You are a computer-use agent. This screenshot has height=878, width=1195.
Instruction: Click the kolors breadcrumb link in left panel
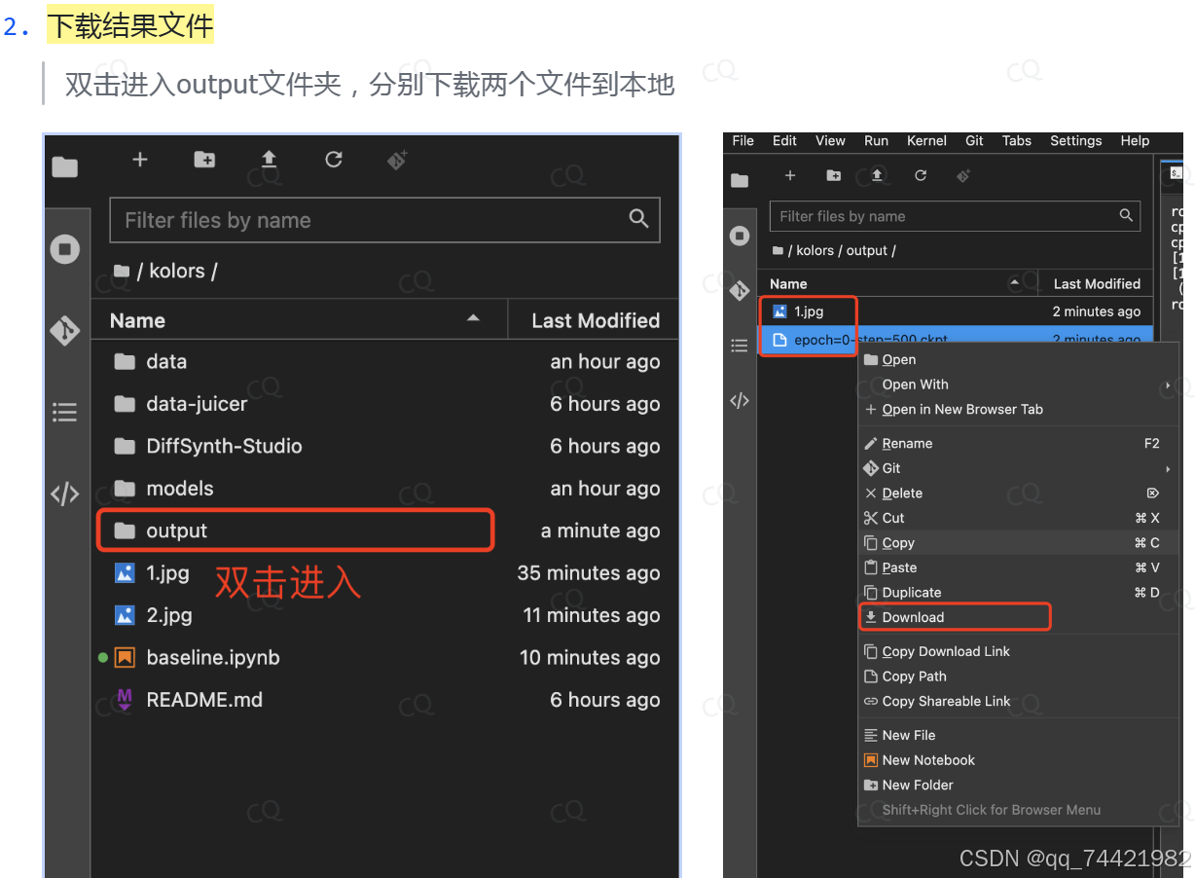(x=176, y=271)
